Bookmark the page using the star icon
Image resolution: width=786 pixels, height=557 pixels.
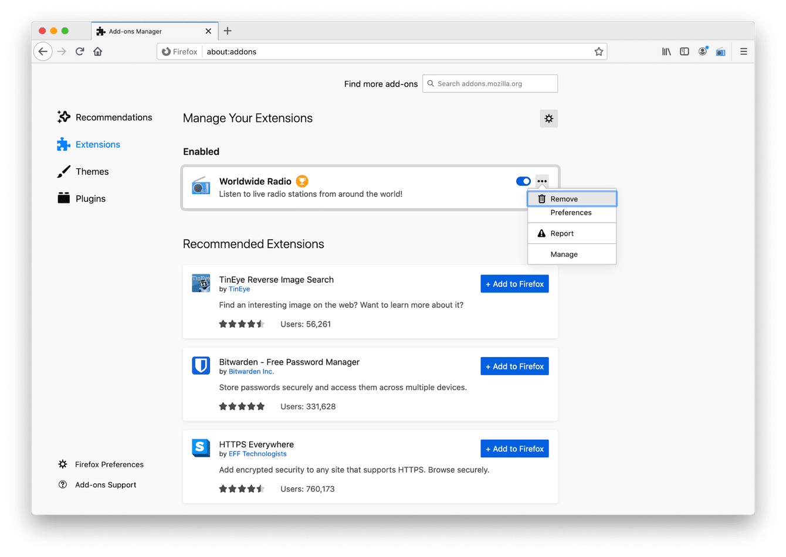(x=599, y=52)
